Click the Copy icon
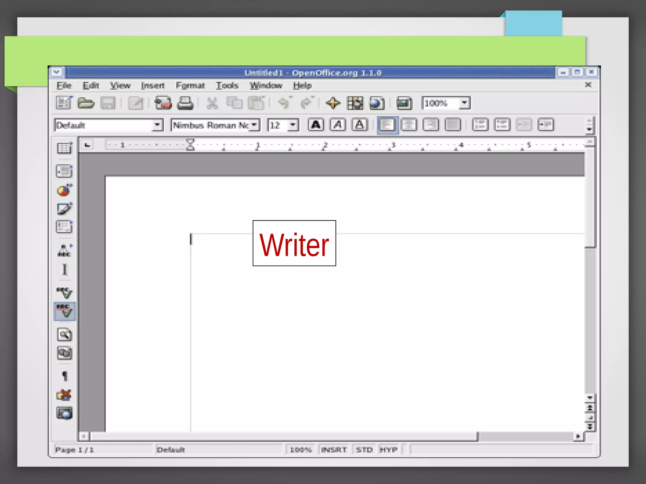Image resolution: width=646 pixels, height=484 pixels. [x=234, y=103]
